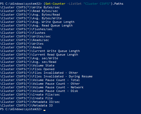Screen dimensions: 141x114
Task: Click the Writes/sec counter path
Action: click(x=25, y=36)
